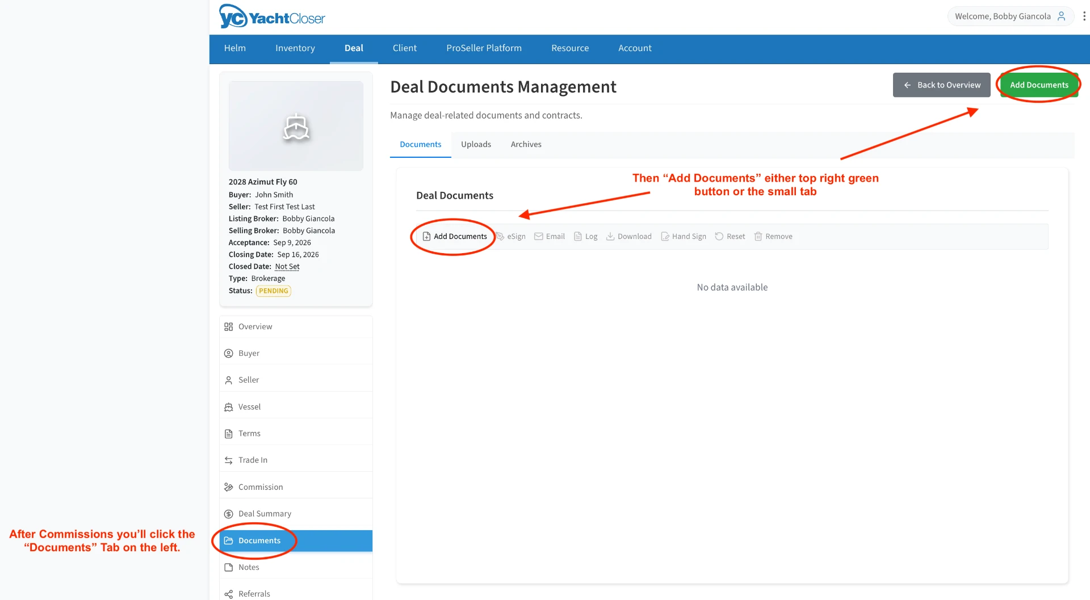Click Listing Broker Bobby Giancola name

(308, 219)
